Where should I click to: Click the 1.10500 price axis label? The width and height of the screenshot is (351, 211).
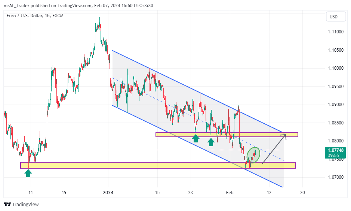click(x=336, y=50)
